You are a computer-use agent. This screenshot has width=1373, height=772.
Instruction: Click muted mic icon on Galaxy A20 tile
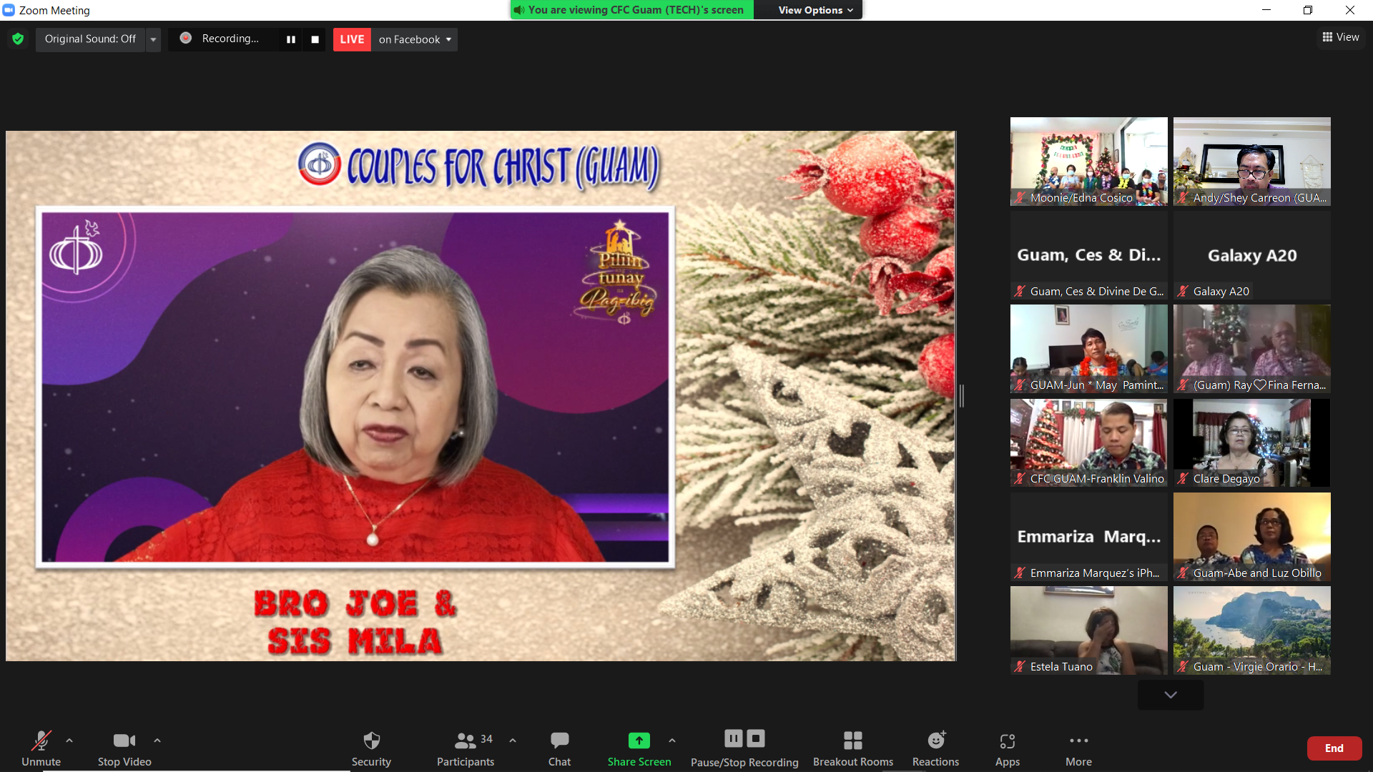[x=1183, y=292]
